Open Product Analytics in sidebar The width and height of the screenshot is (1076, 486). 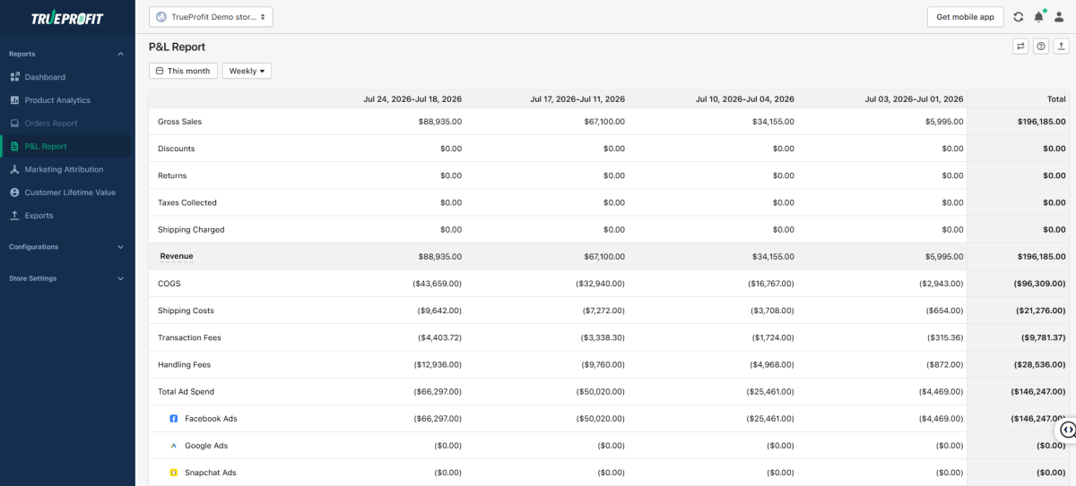pos(65,100)
